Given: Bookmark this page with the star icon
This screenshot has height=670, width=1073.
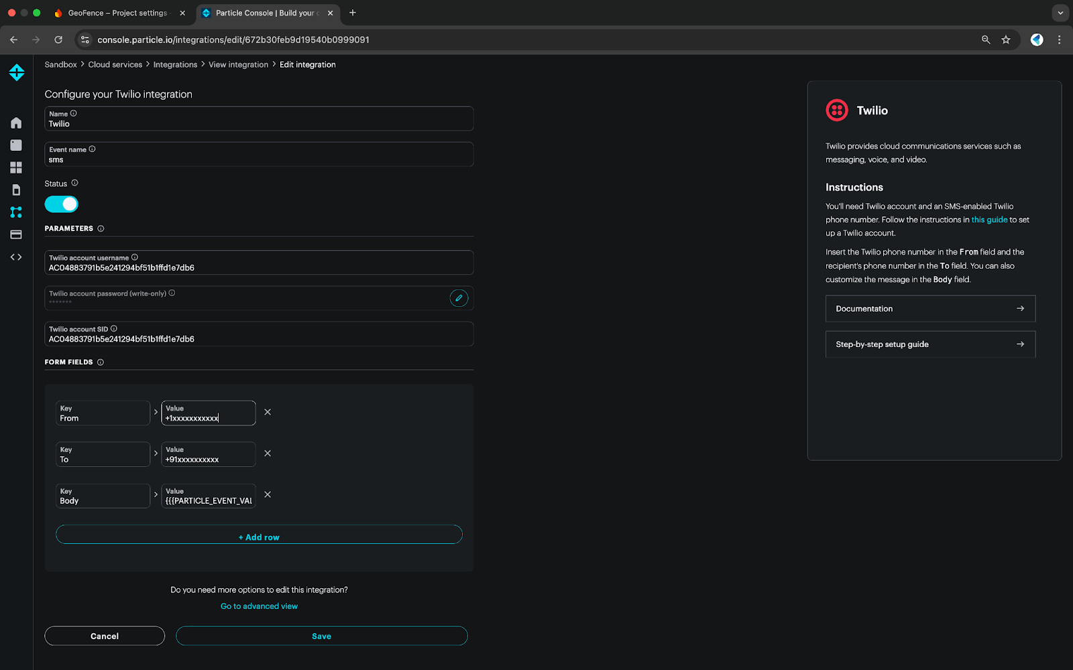Looking at the screenshot, I should 1006,40.
